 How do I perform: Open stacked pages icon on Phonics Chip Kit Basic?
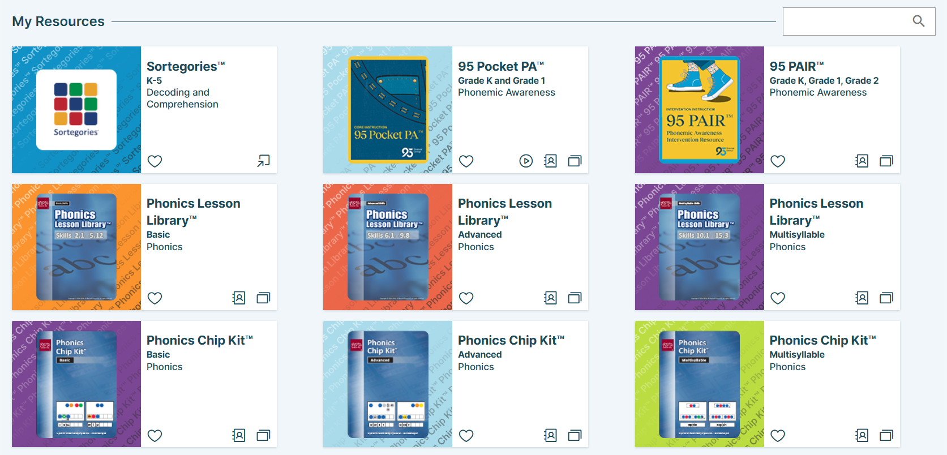[x=263, y=435]
